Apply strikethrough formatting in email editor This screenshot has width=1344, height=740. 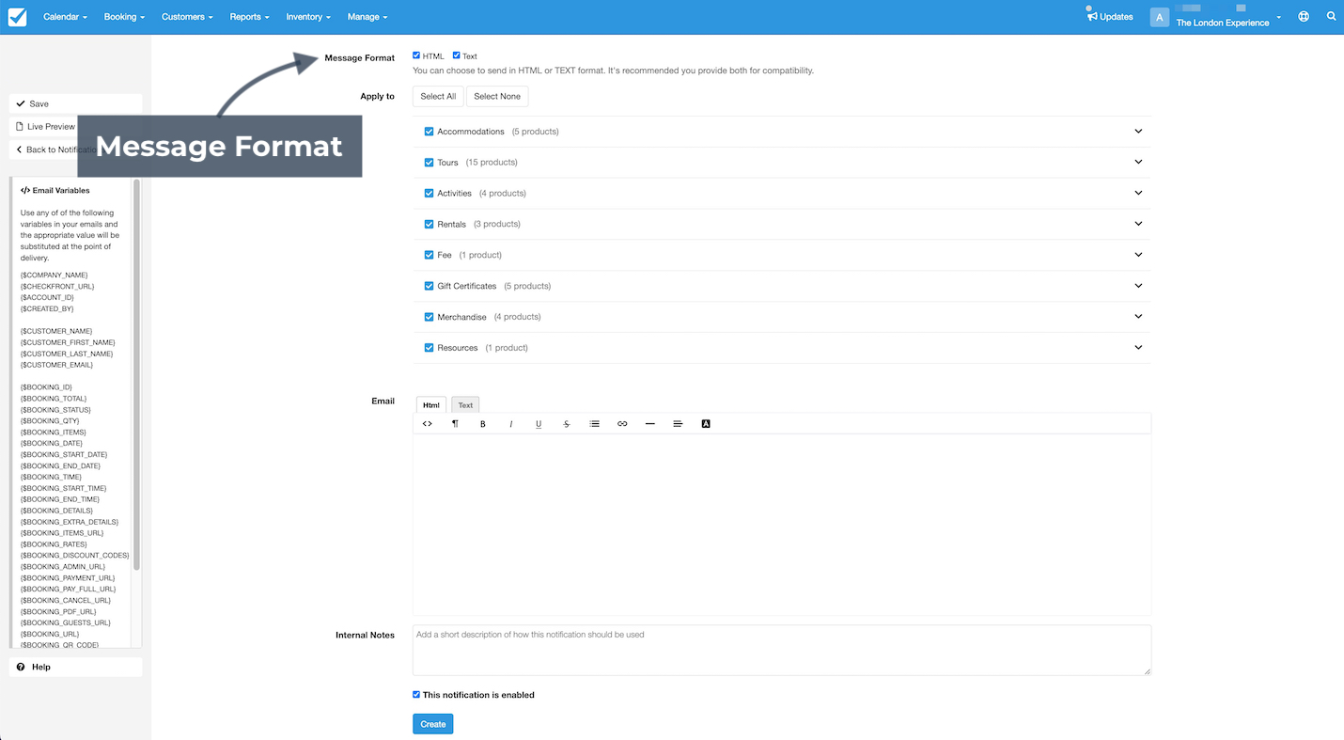[x=567, y=424]
